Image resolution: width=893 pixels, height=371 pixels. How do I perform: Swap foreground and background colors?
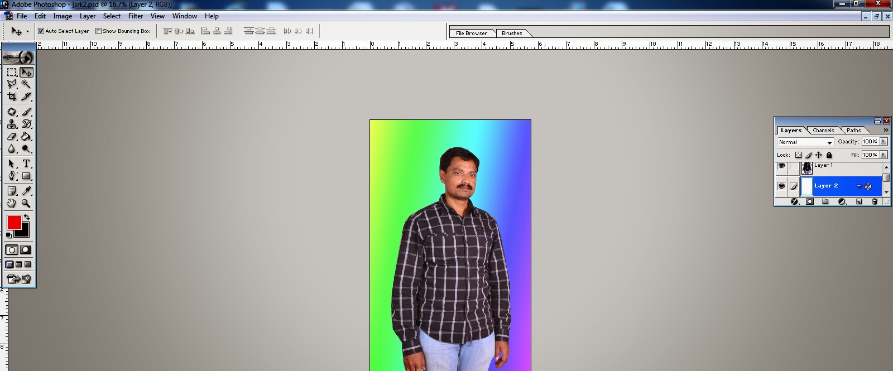27,217
